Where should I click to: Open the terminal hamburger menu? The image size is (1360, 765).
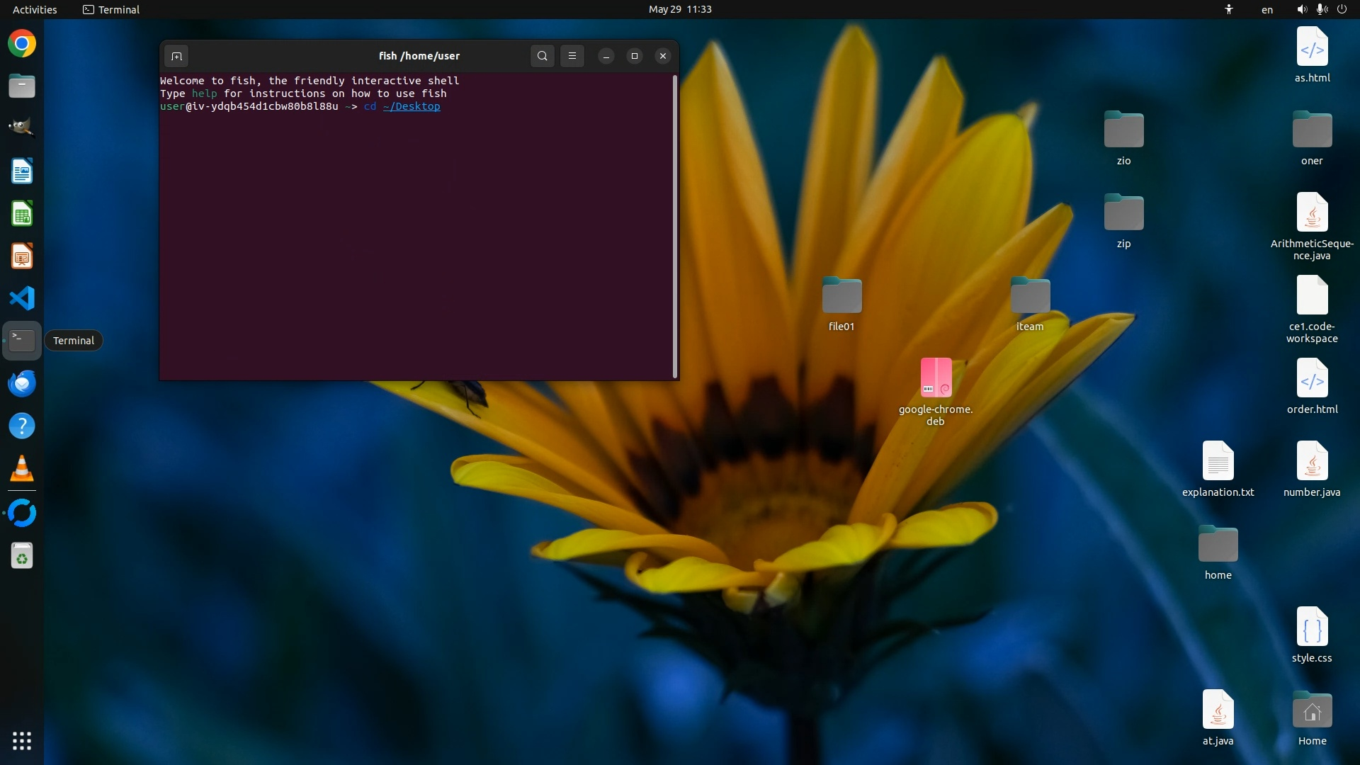click(x=572, y=56)
